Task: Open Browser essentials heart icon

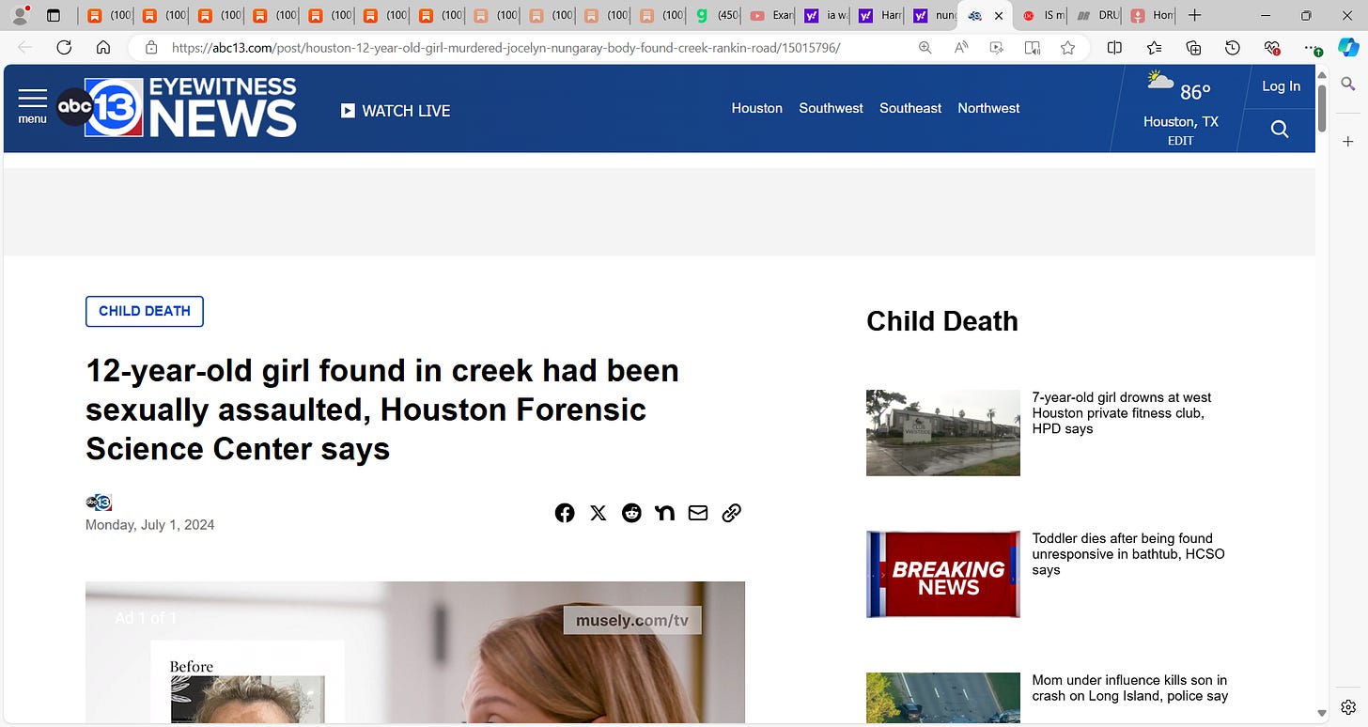Action: point(1272,47)
